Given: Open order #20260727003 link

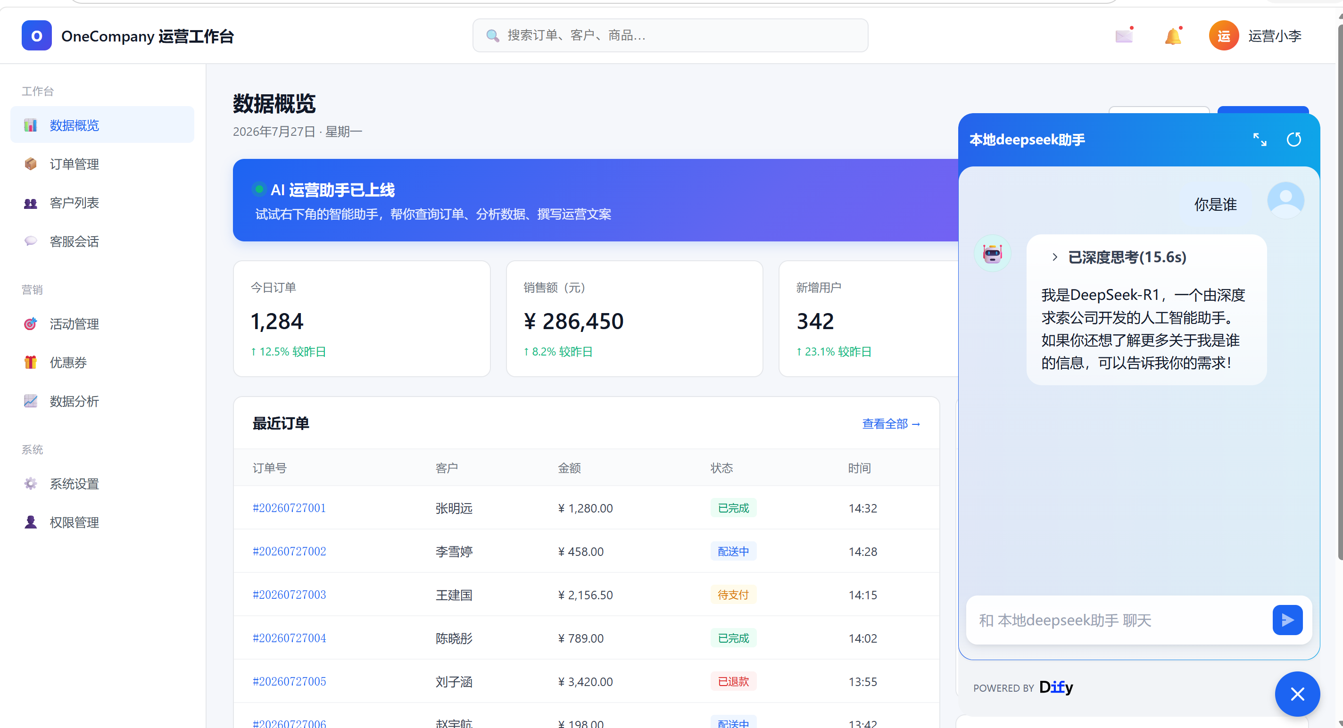Looking at the screenshot, I should (x=290, y=595).
